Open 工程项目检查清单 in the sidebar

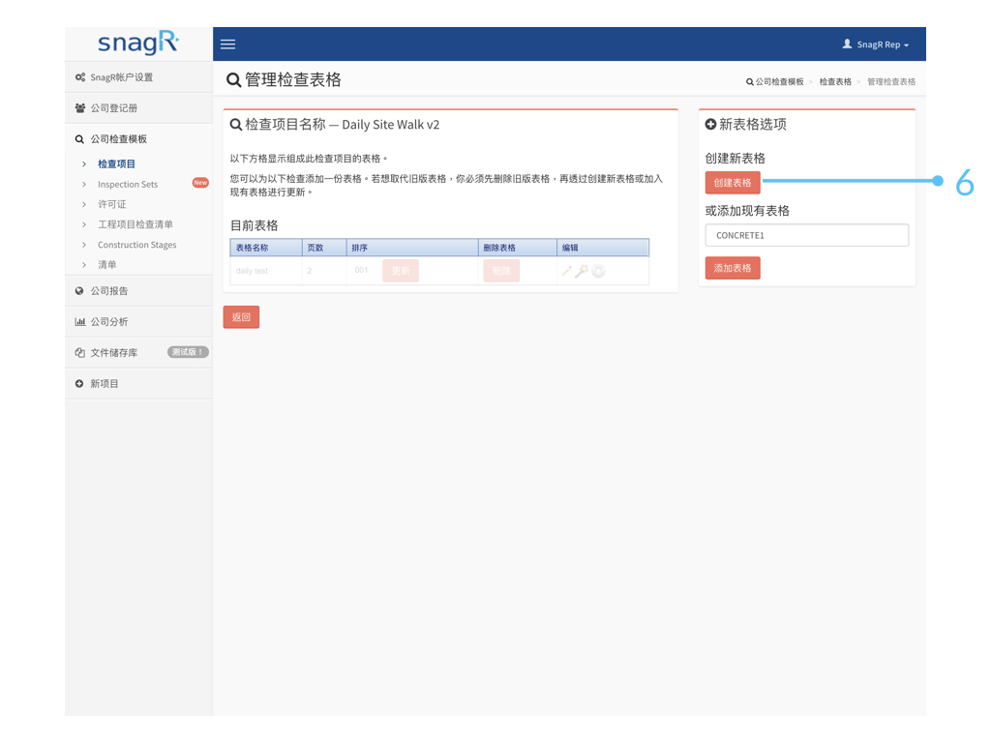[x=135, y=224]
